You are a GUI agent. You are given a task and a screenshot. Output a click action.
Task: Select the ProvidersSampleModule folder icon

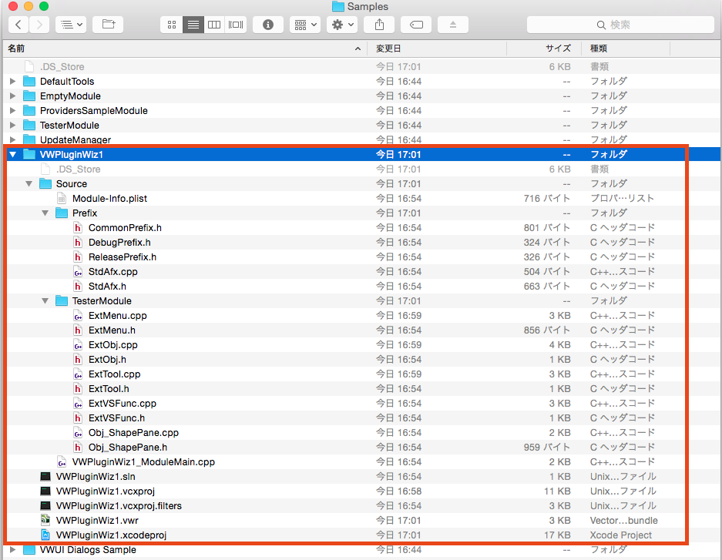(x=29, y=111)
